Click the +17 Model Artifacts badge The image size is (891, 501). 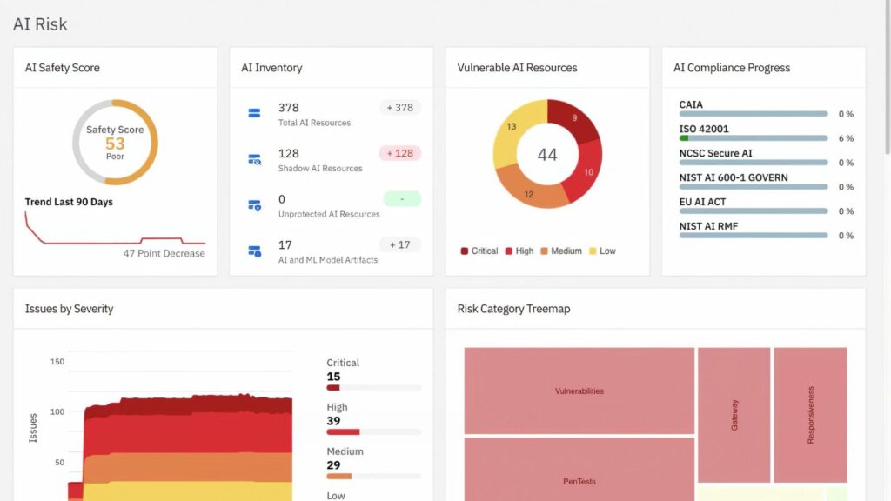pos(399,244)
